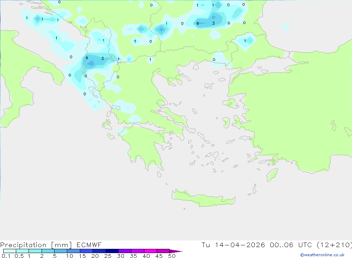352x258 pixels.
Task: Click the '(12+210)' forecast offset text
Action: [x=334, y=245]
